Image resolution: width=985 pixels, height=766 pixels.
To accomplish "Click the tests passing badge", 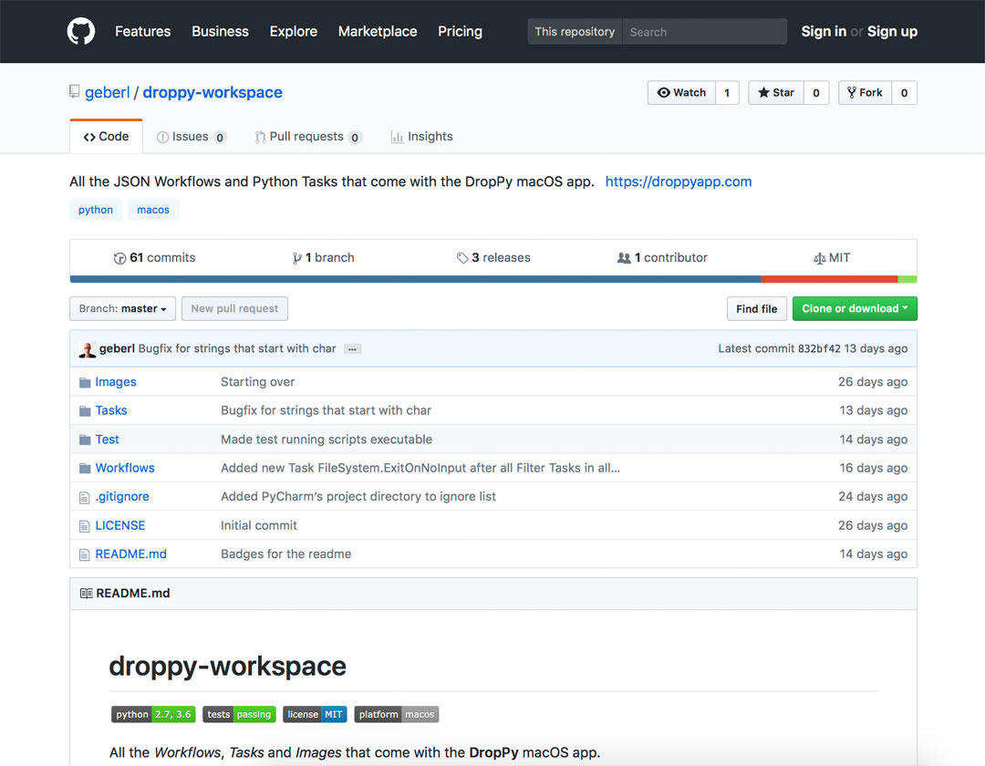I will pos(239,715).
